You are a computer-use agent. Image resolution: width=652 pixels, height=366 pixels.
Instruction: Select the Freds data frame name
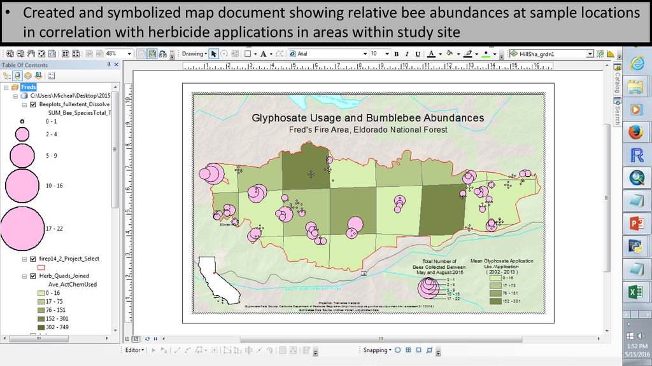[x=28, y=87]
